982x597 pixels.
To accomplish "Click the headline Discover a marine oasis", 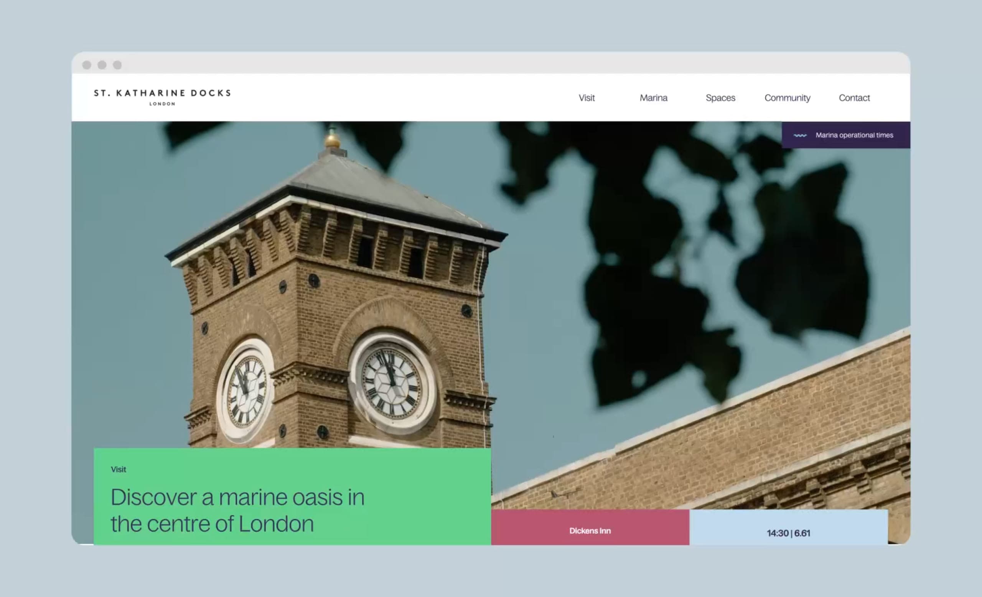I will [237, 510].
